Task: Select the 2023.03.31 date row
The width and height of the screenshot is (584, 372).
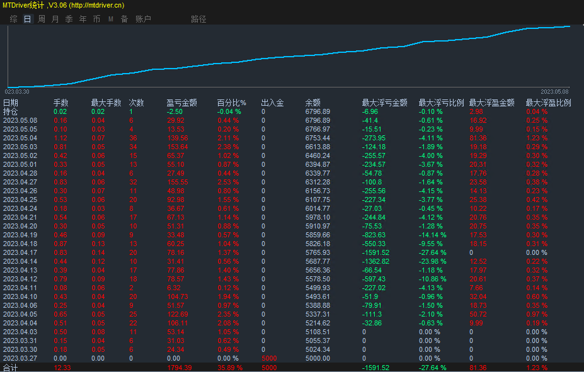Action: (x=292, y=341)
